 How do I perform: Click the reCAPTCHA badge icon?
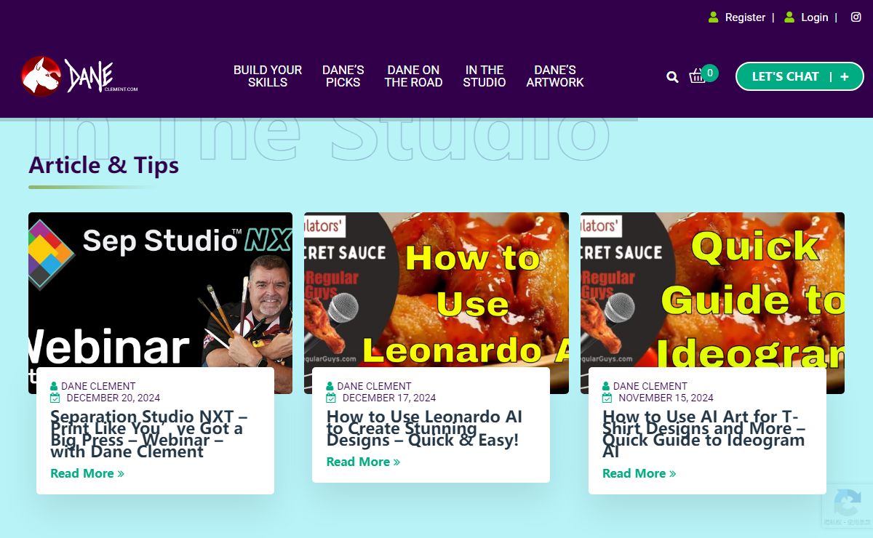tap(848, 503)
